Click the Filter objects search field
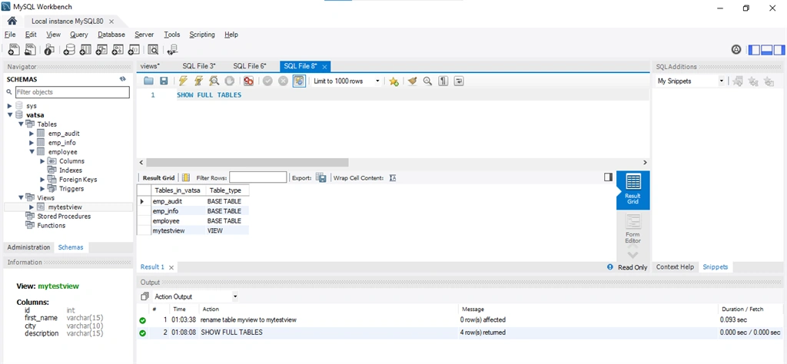787x364 pixels. coord(72,92)
